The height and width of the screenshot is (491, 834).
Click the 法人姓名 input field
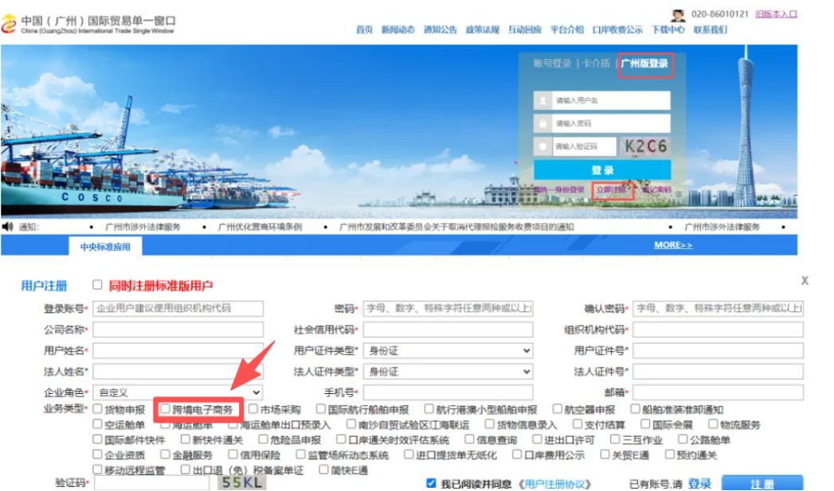point(178,372)
